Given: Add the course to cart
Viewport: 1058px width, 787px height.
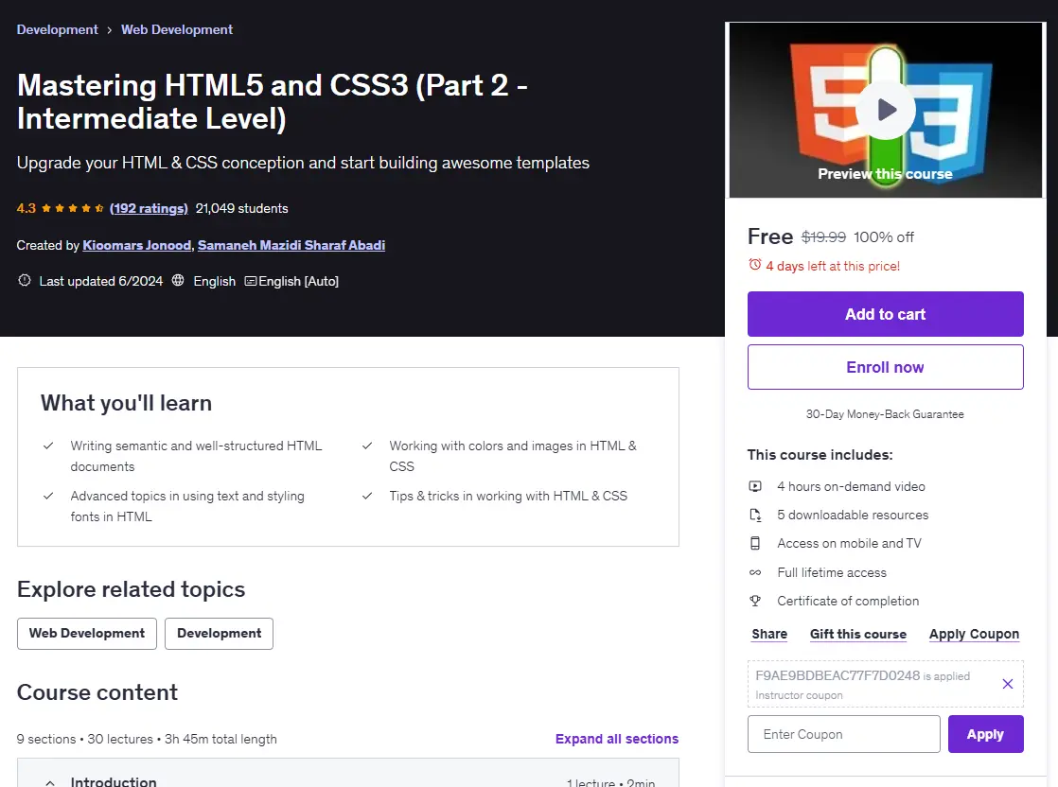Looking at the screenshot, I should 885,314.
